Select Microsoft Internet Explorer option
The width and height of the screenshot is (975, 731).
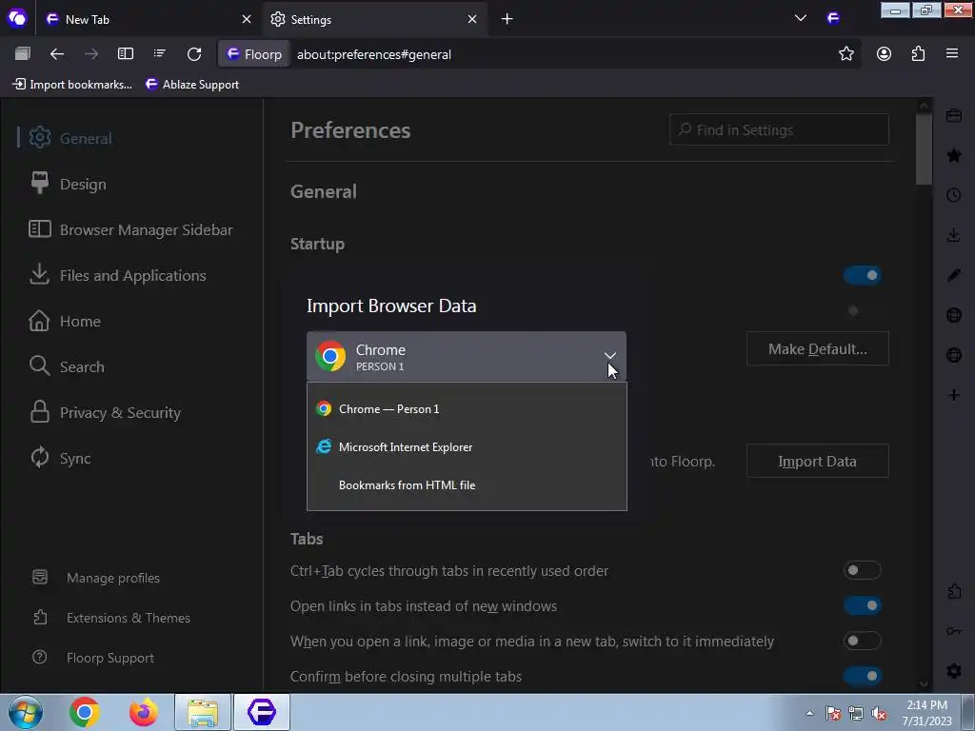point(467,447)
